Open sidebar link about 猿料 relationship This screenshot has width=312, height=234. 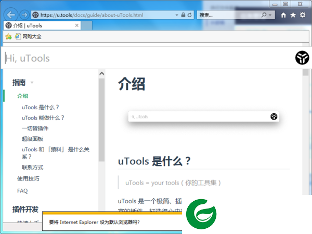(x=56, y=153)
